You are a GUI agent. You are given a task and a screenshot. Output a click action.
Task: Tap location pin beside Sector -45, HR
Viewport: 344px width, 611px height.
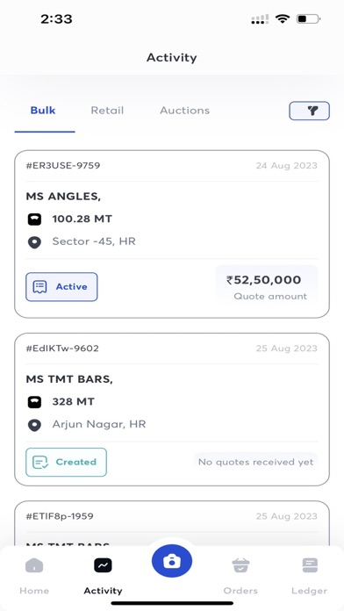coord(35,242)
